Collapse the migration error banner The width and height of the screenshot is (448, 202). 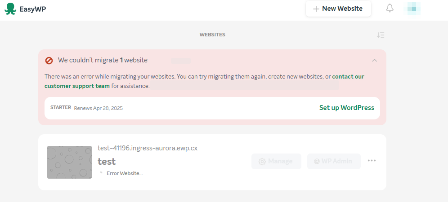pyautogui.click(x=375, y=60)
